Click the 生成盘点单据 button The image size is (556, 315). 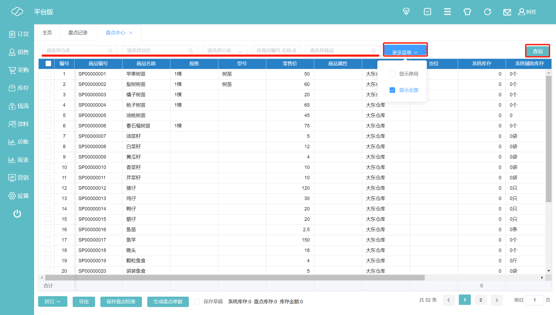pyautogui.click(x=168, y=301)
